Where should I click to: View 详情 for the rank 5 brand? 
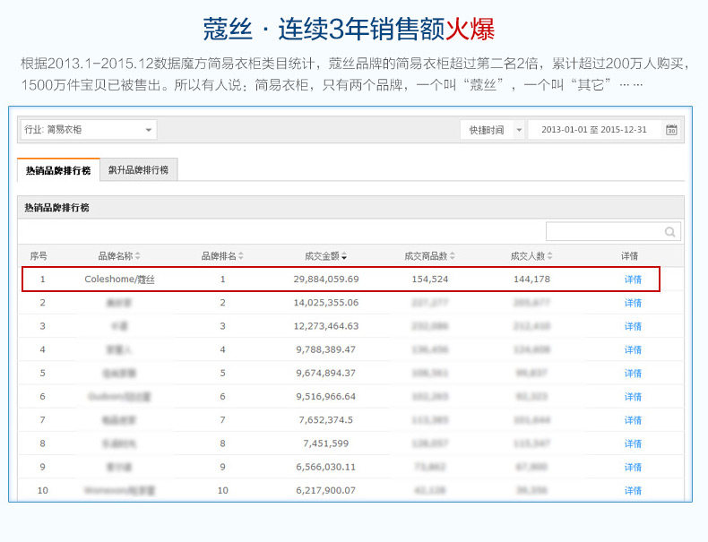[x=633, y=373]
